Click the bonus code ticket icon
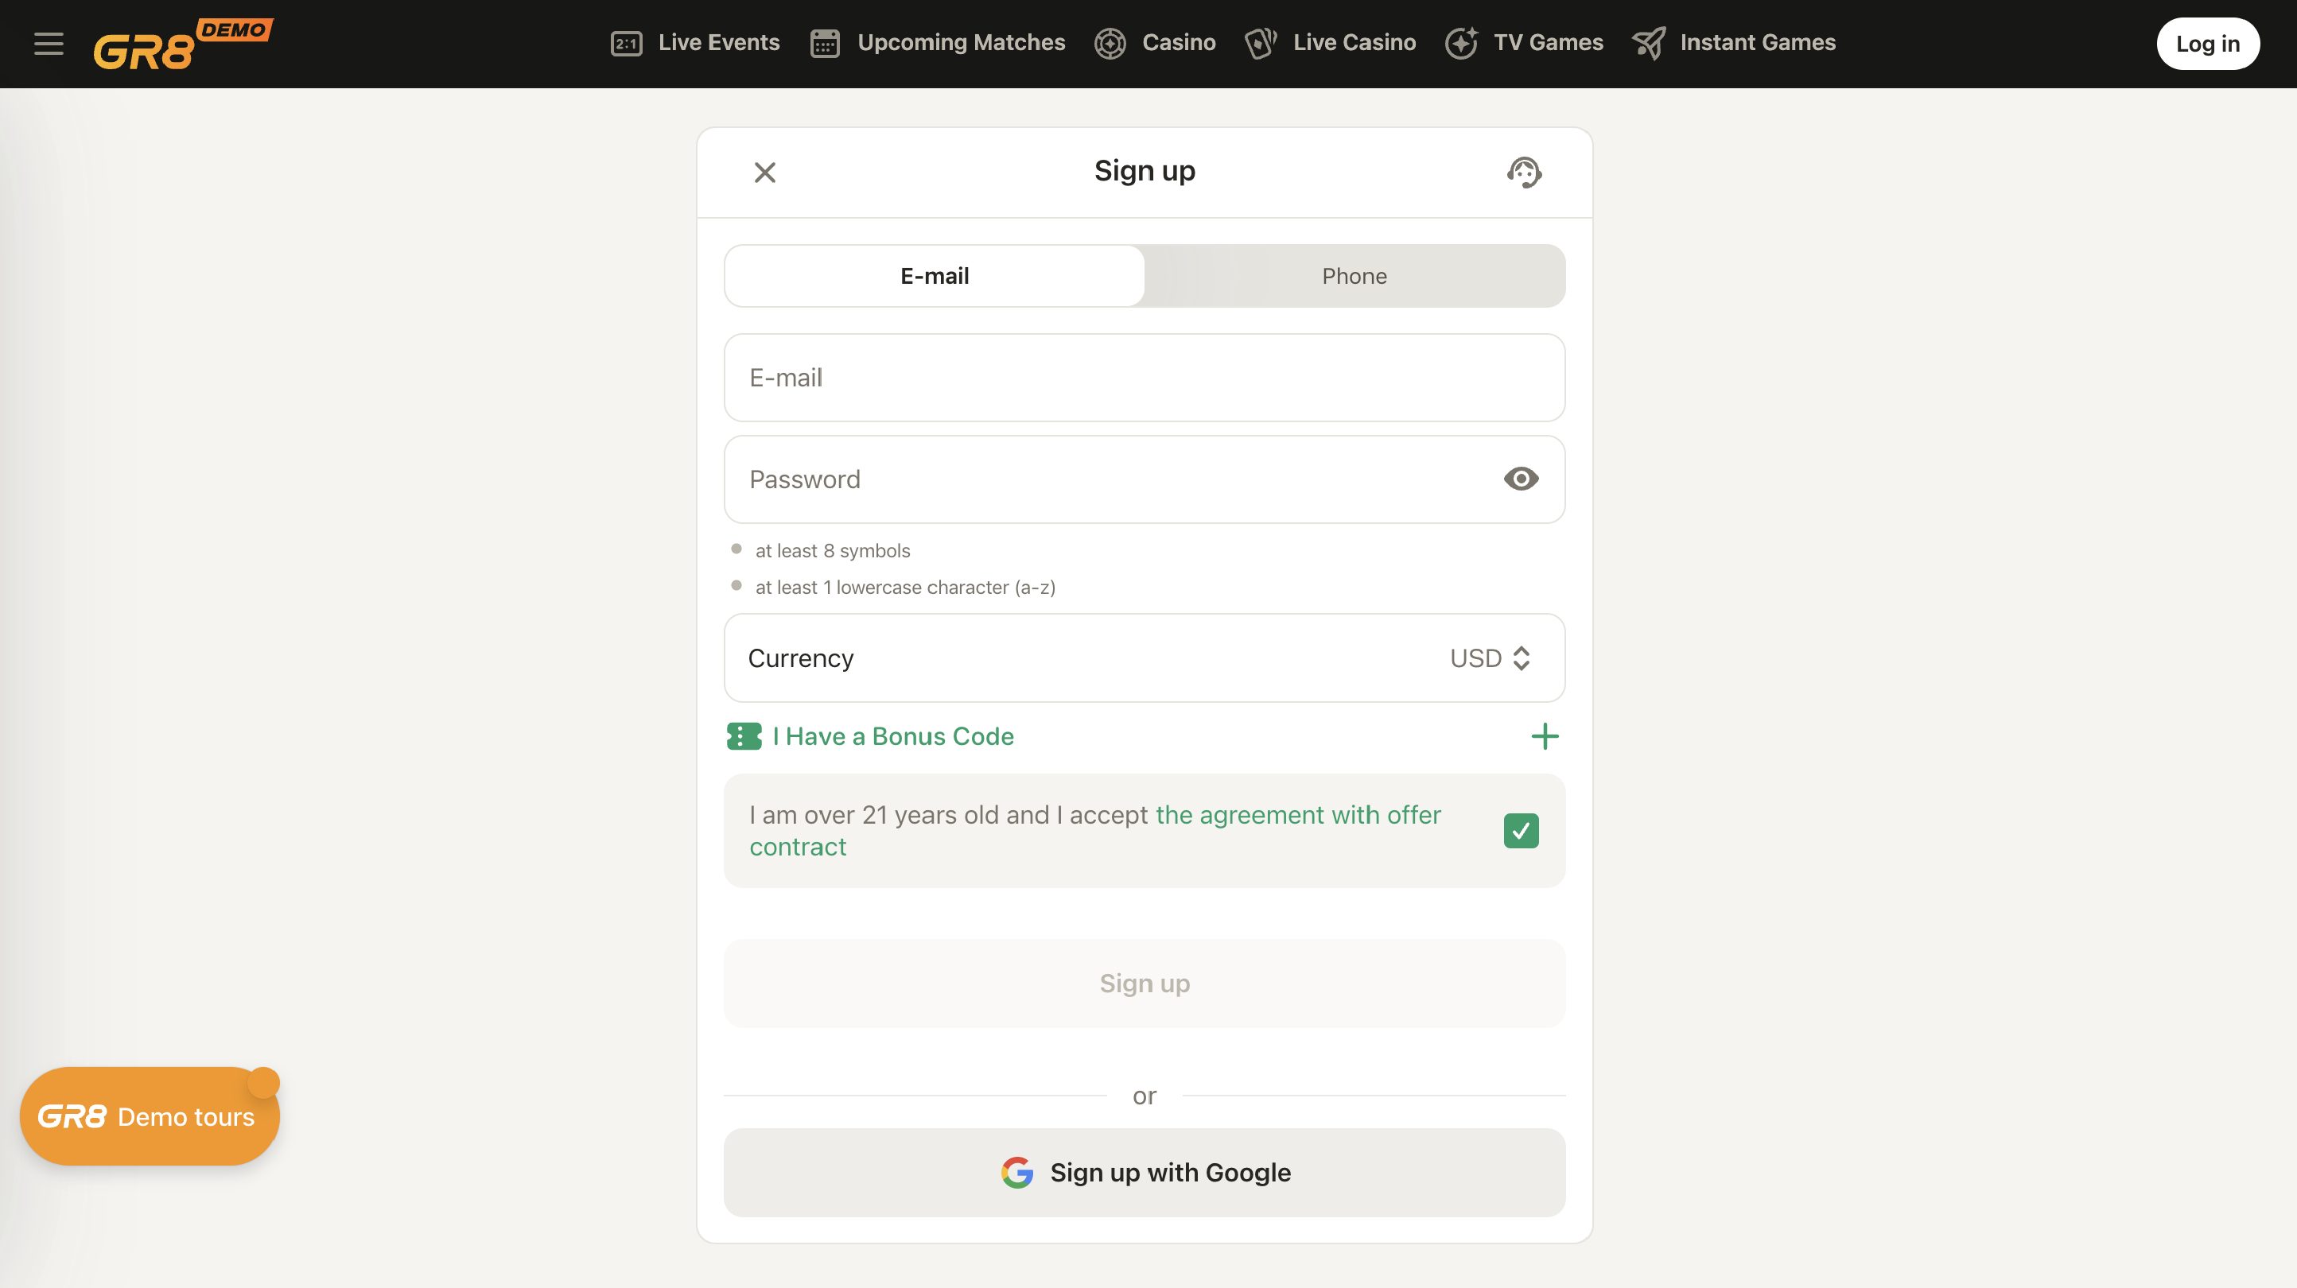This screenshot has height=1288, width=2297. (741, 736)
